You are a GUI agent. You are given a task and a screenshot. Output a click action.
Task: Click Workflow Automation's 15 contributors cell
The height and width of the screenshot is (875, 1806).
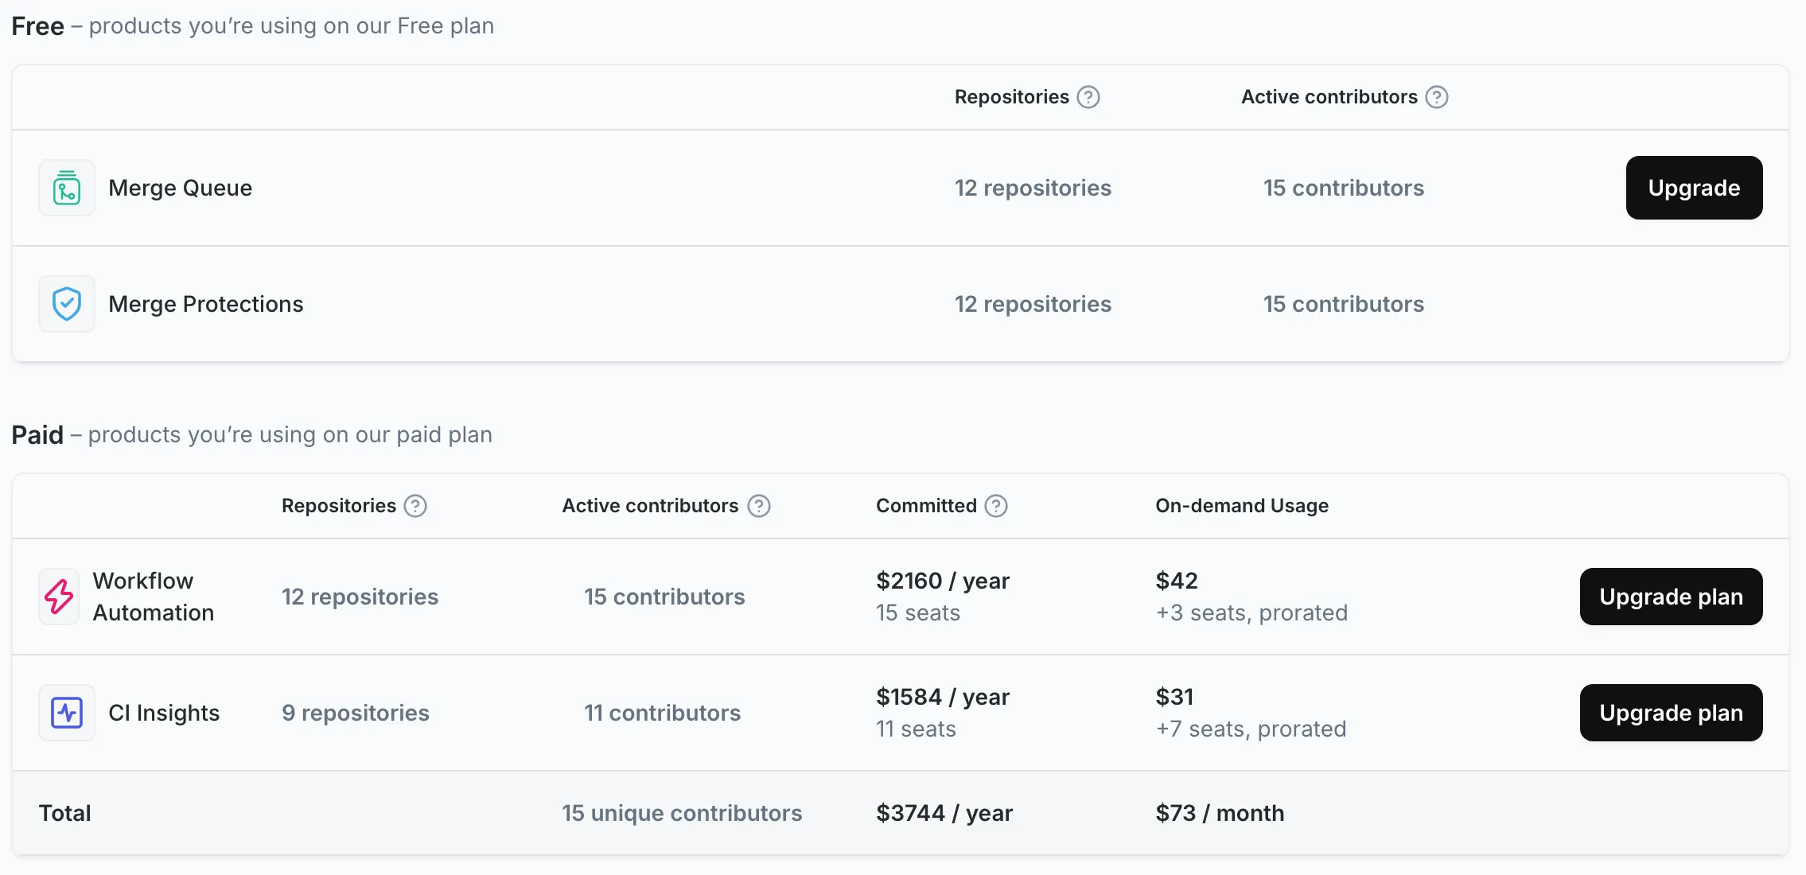click(664, 597)
